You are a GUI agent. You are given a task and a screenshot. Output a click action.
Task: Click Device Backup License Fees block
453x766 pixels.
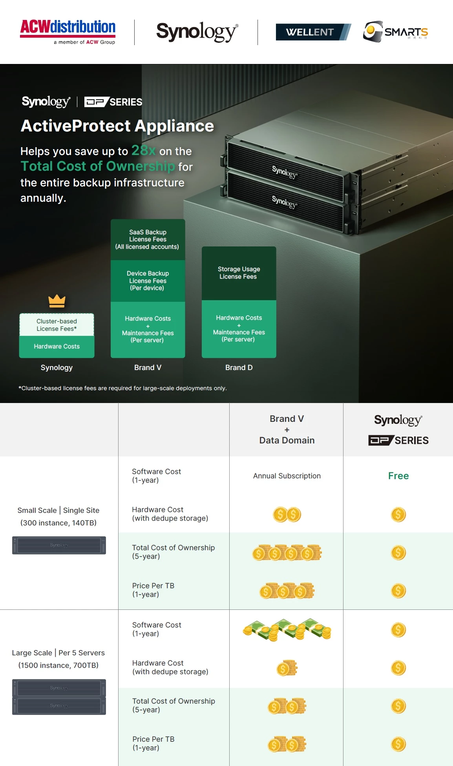(x=148, y=281)
